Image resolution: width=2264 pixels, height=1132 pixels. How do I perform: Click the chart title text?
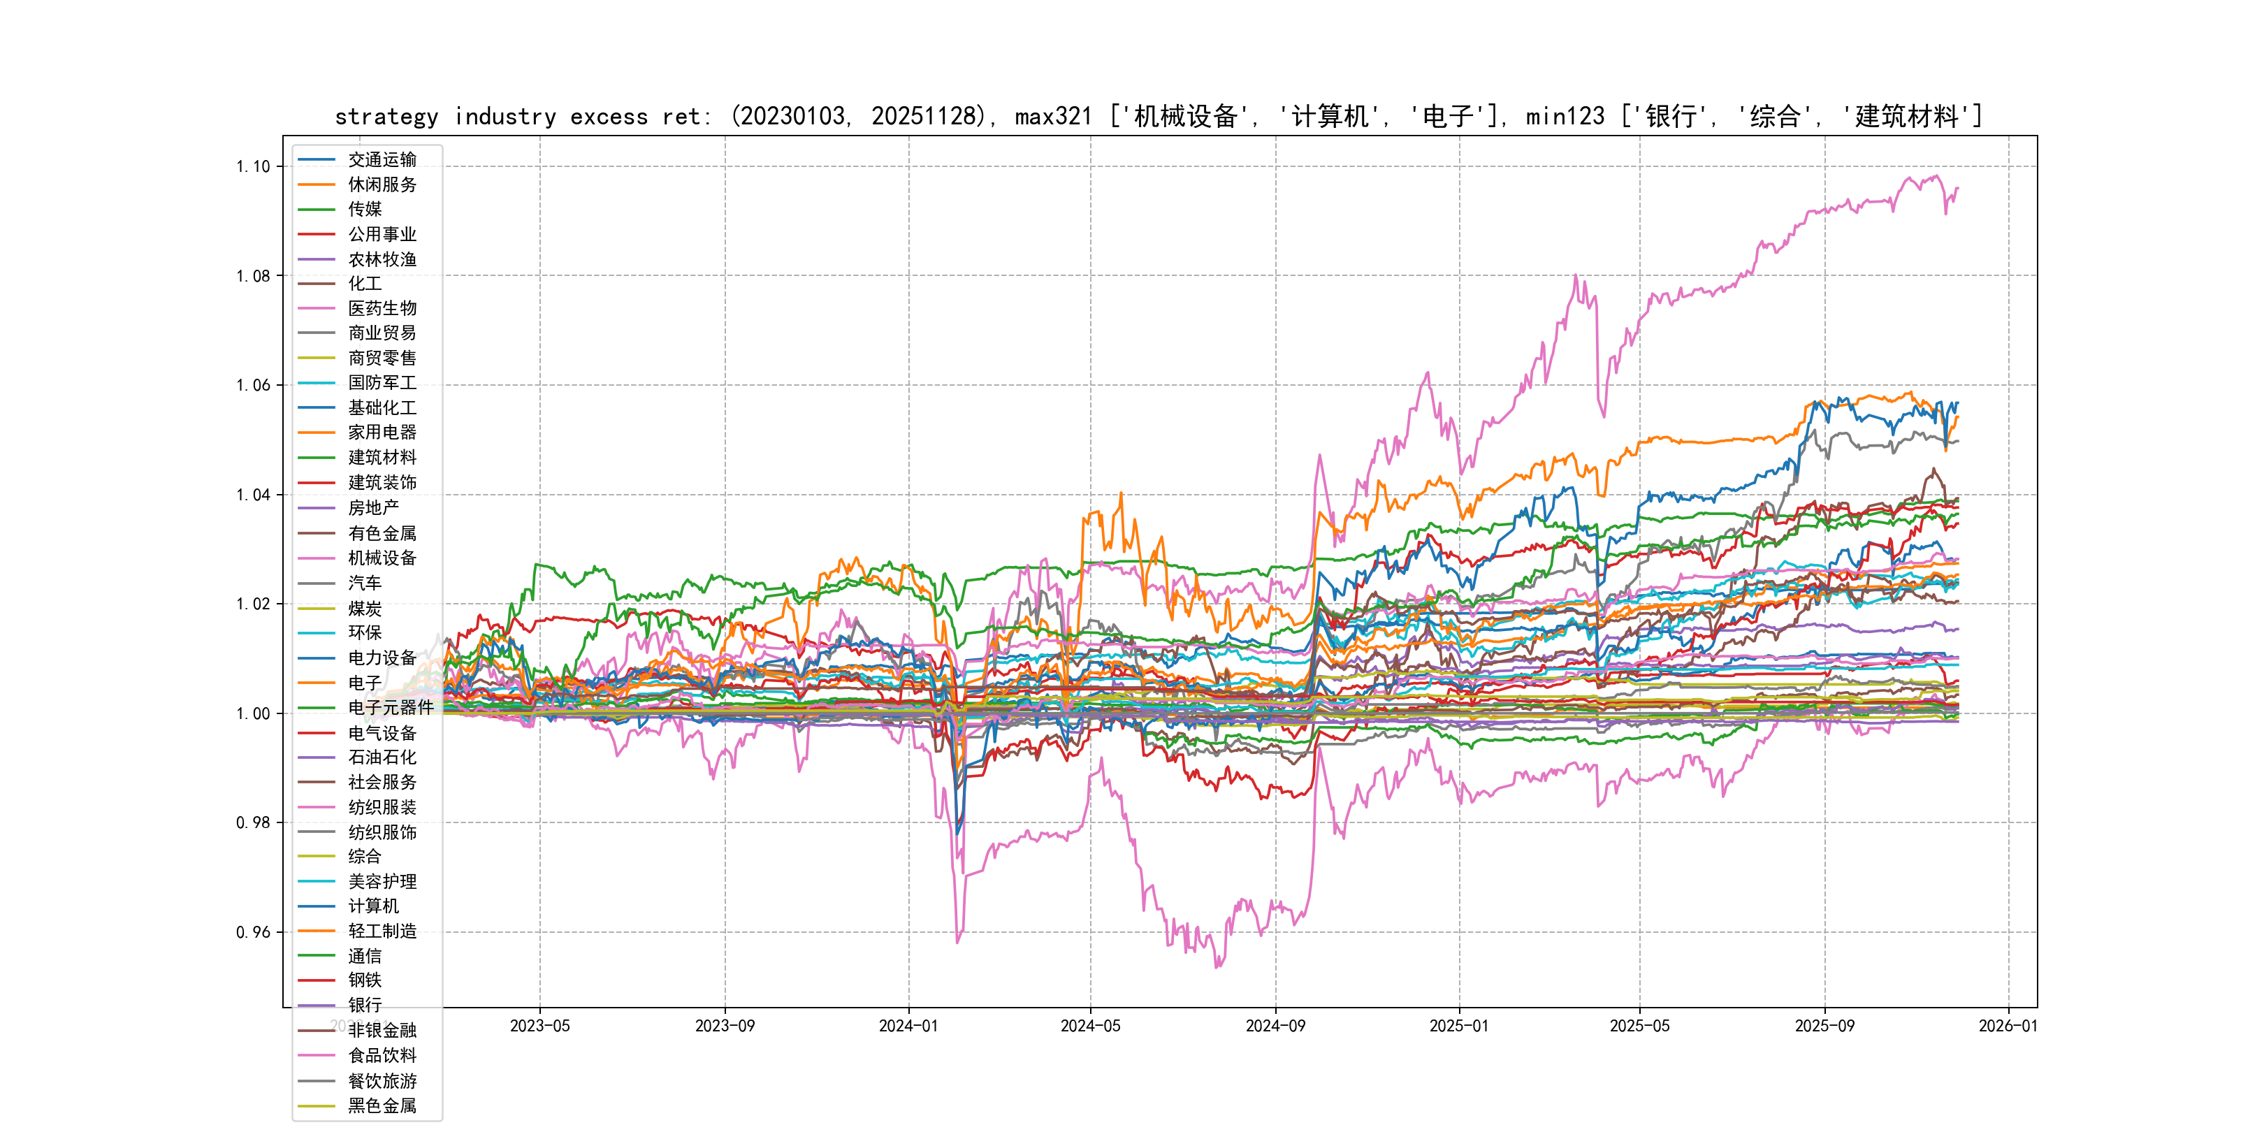pyautogui.click(x=1159, y=116)
